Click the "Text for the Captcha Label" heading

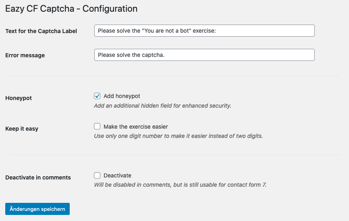pyautogui.click(x=41, y=31)
